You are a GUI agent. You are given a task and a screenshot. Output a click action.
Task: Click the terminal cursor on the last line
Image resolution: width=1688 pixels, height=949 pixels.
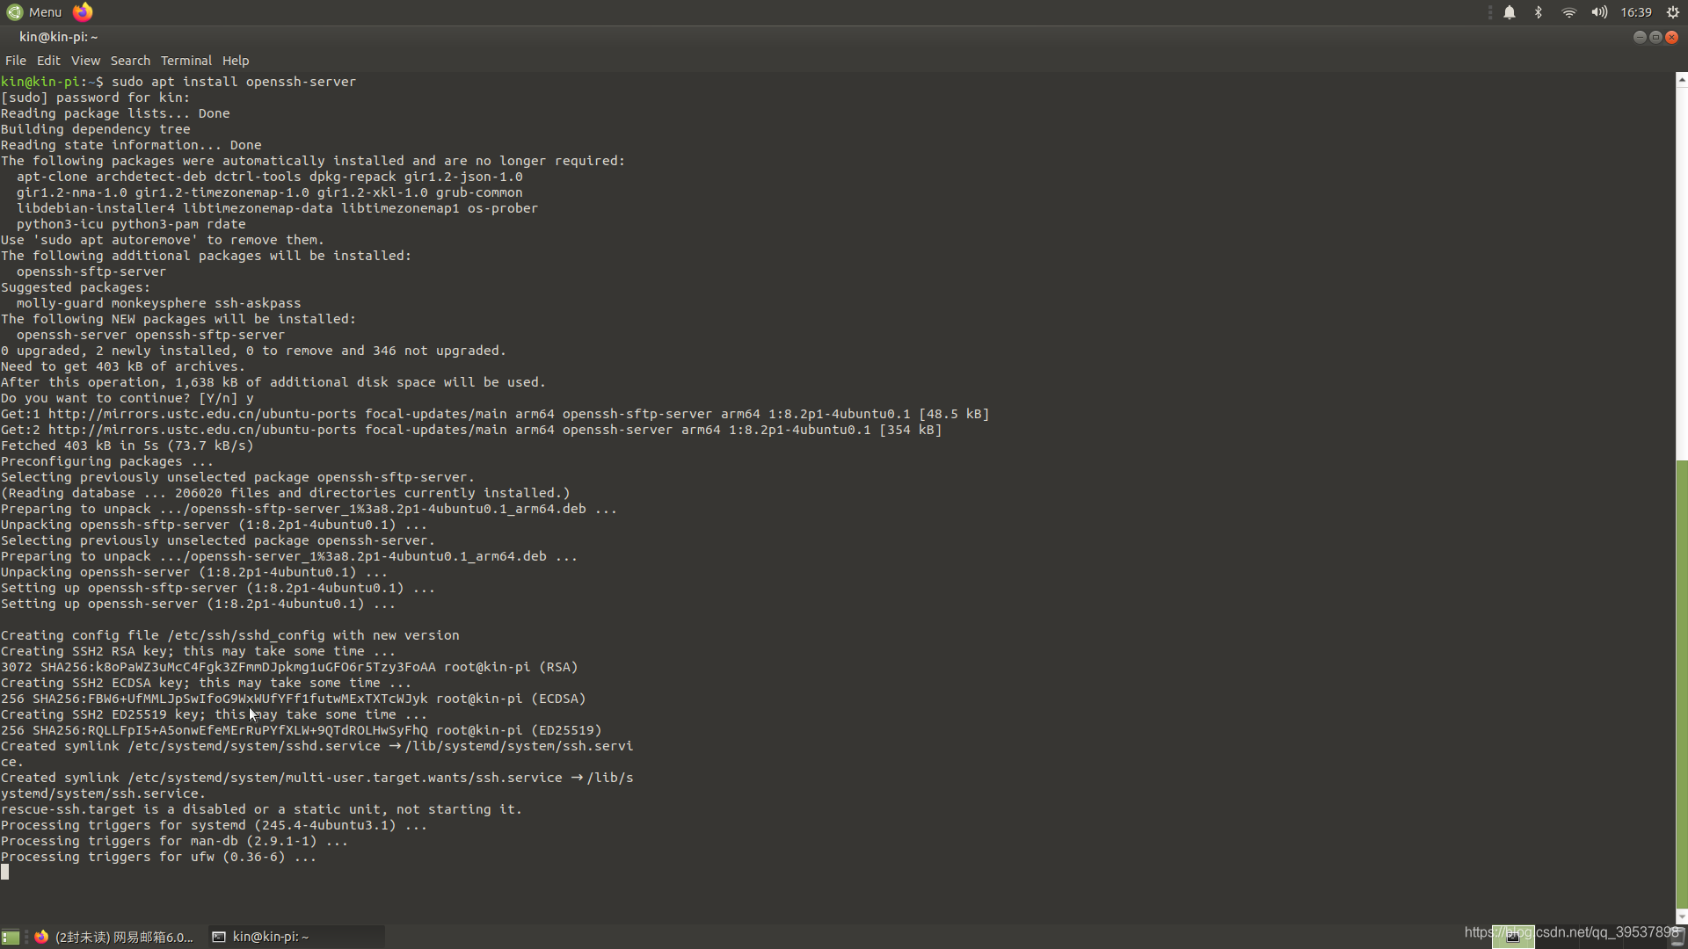coord(5,872)
